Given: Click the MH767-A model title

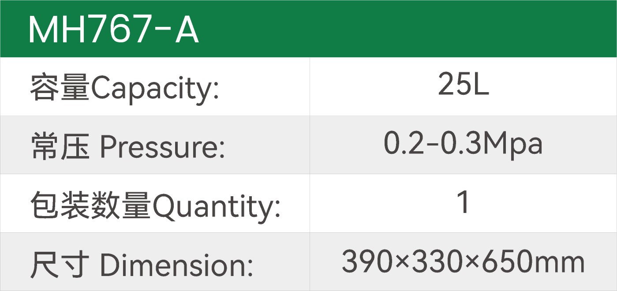Looking at the screenshot, I should [113, 30].
